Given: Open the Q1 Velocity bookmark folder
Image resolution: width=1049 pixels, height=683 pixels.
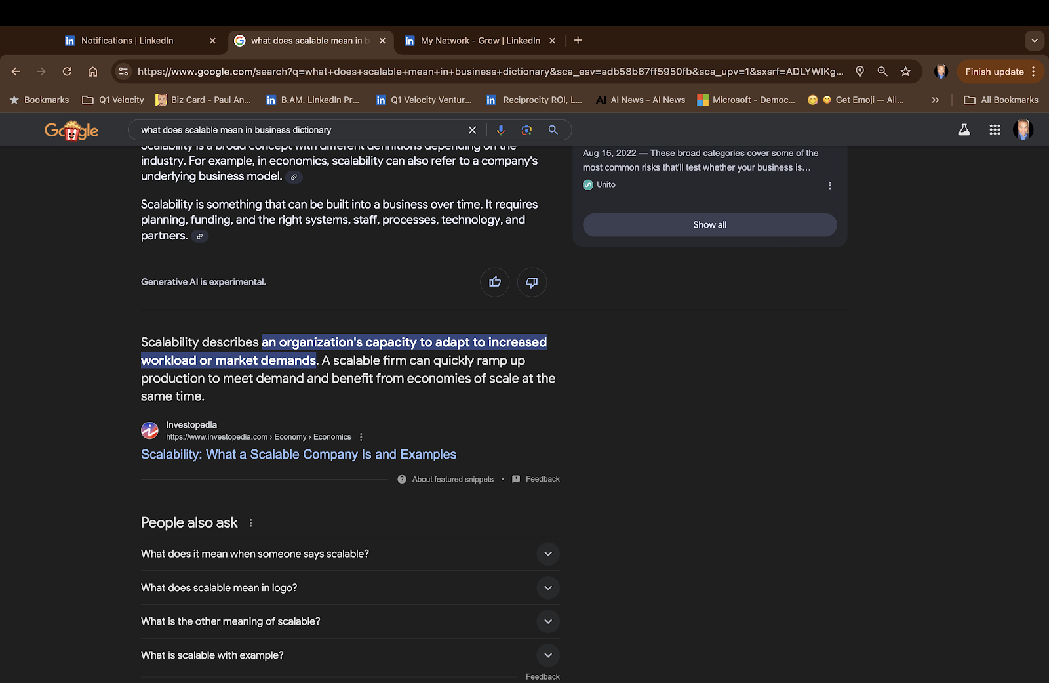Looking at the screenshot, I should click(x=113, y=100).
